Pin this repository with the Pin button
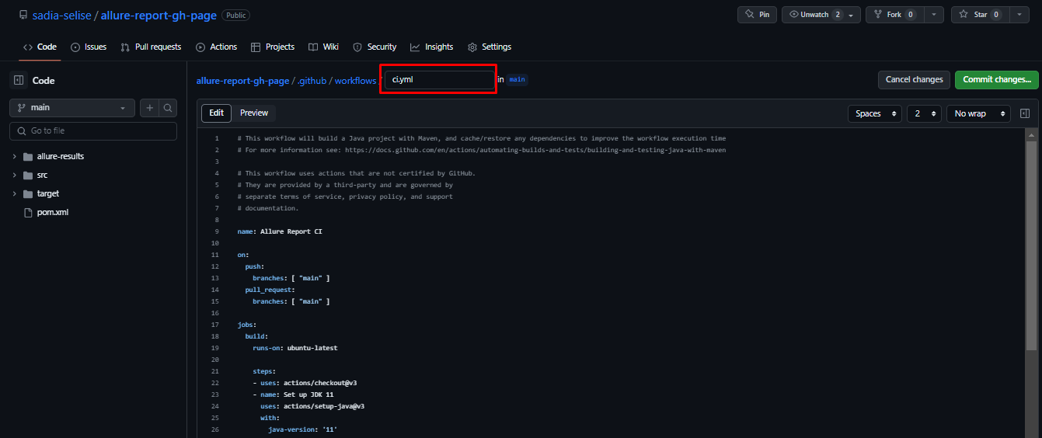Screen dimensions: 1042x438 (757, 15)
